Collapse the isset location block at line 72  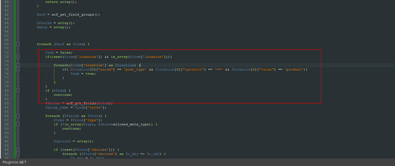coord(18,57)
